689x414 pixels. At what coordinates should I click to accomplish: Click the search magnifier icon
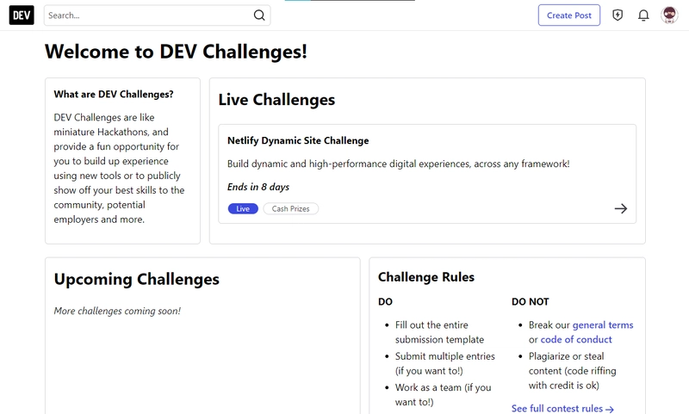(259, 15)
